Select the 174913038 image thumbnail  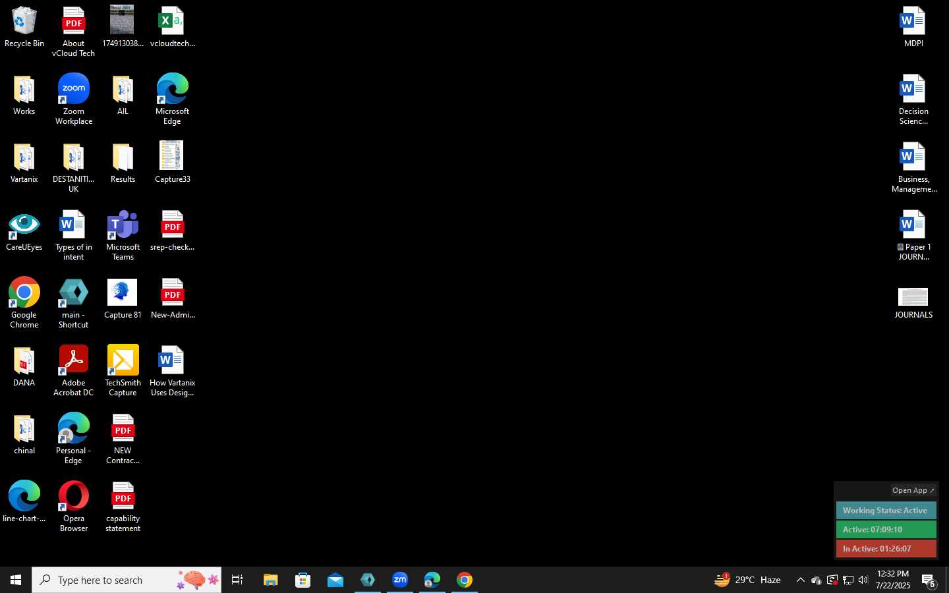pos(123,27)
